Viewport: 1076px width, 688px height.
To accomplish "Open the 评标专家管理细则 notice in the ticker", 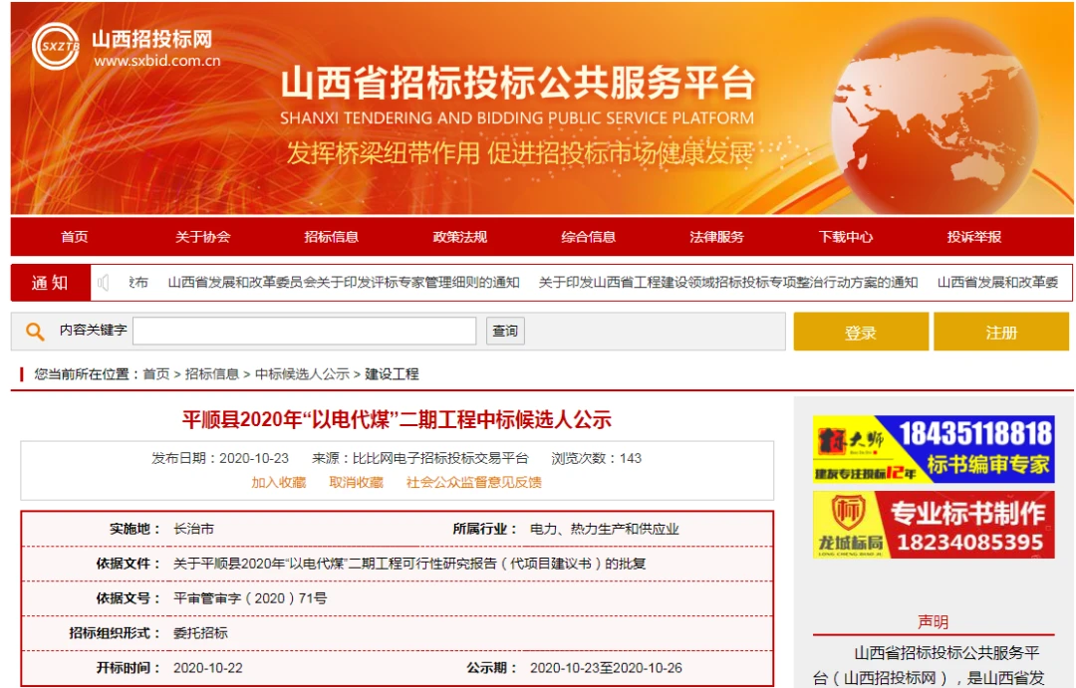I will [344, 283].
